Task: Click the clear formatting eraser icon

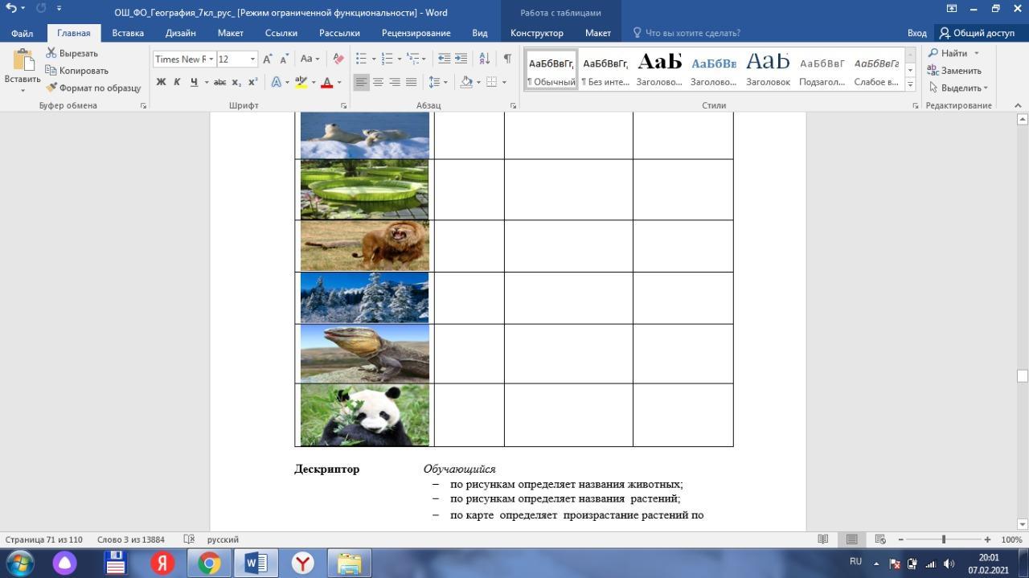Action: pos(338,59)
